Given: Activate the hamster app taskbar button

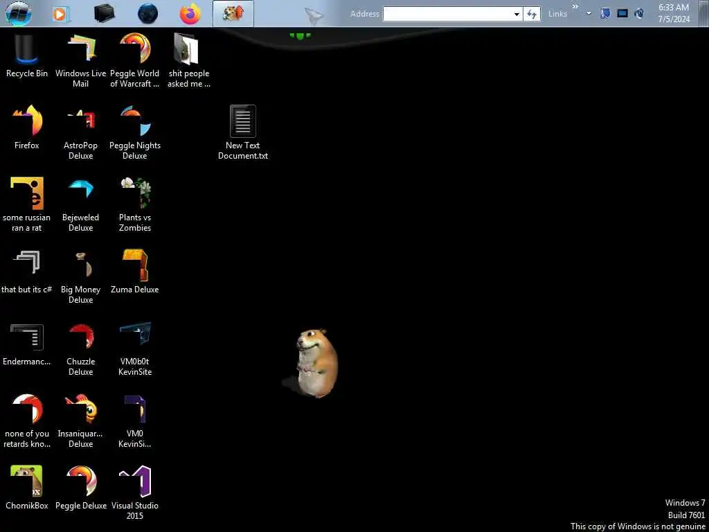Looking at the screenshot, I should coord(233,14).
